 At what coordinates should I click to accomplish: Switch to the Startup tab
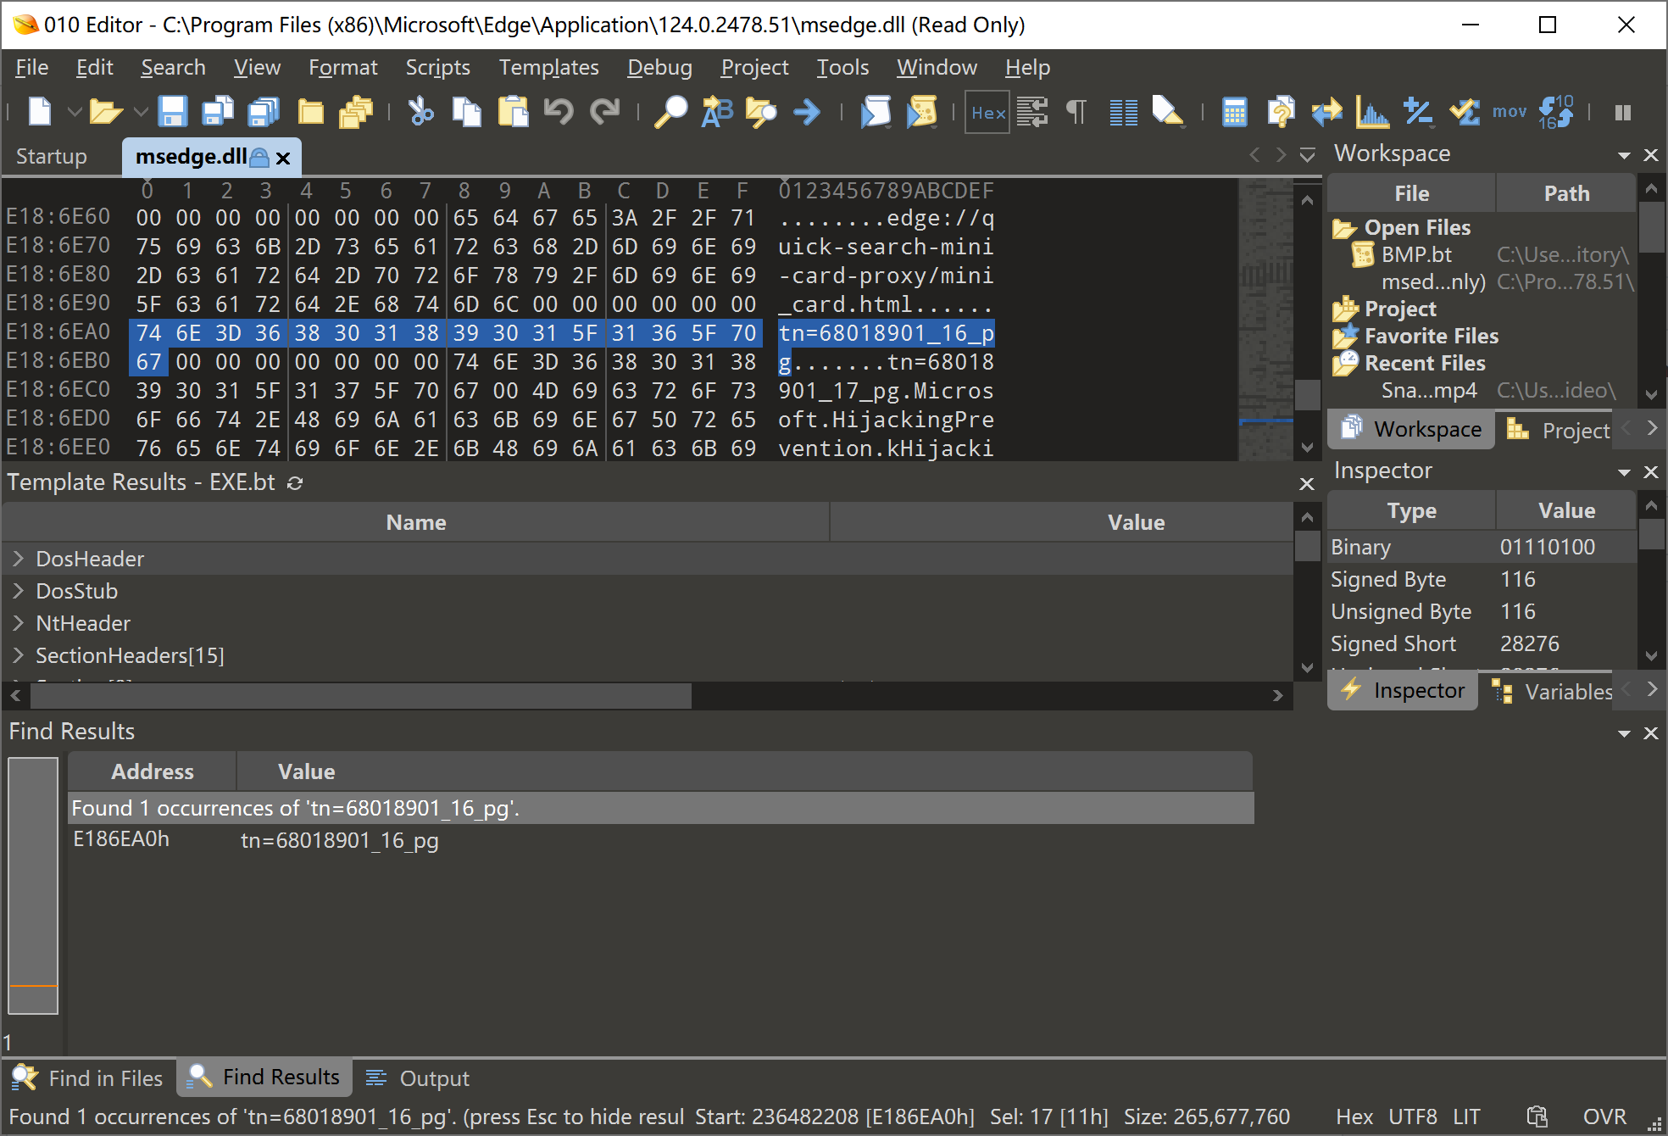click(52, 157)
